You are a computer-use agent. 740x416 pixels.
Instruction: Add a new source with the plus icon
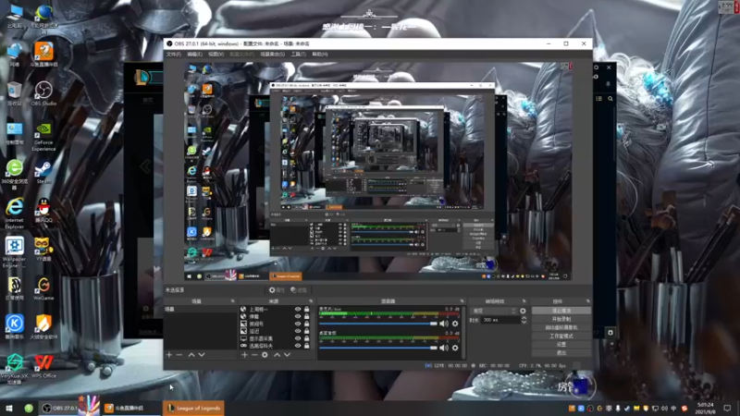(244, 355)
